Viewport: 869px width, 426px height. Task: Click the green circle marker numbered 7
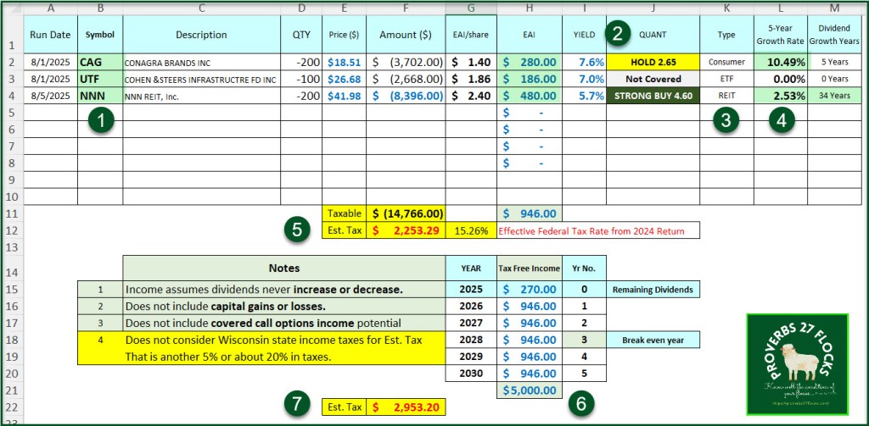(x=294, y=404)
